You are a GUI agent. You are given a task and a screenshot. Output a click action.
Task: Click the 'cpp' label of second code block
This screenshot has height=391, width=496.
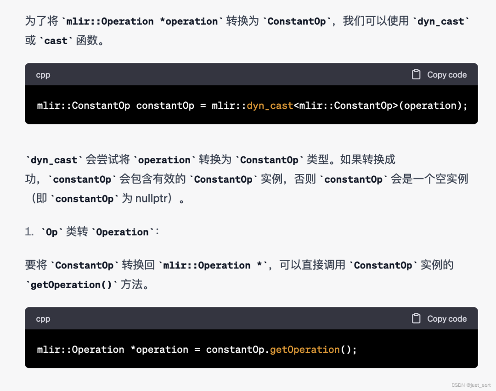tap(43, 319)
